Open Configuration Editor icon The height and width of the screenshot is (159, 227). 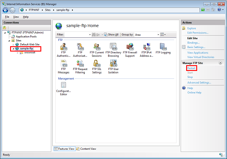pyautogui.click(x=64, y=89)
